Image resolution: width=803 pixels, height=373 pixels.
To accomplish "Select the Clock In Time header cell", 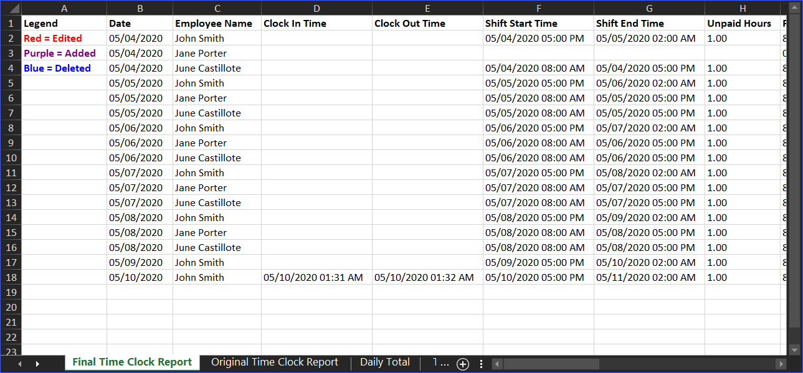I will pyautogui.click(x=316, y=24).
